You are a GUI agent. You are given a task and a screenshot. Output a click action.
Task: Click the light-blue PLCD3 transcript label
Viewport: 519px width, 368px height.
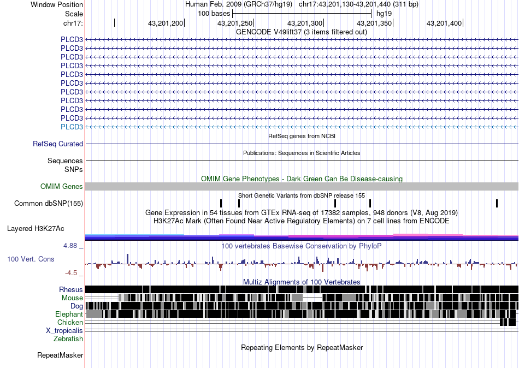click(72, 127)
